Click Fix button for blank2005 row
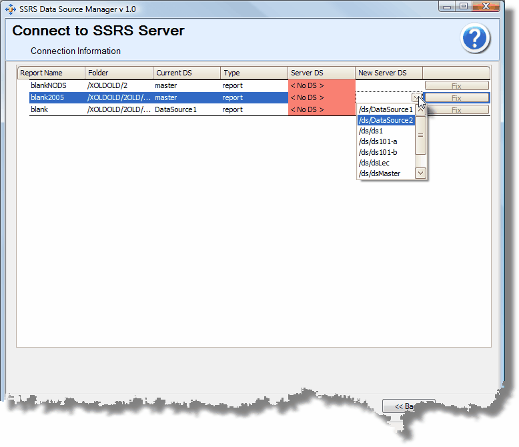The image size is (519, 447). click(x=456, y=97)
